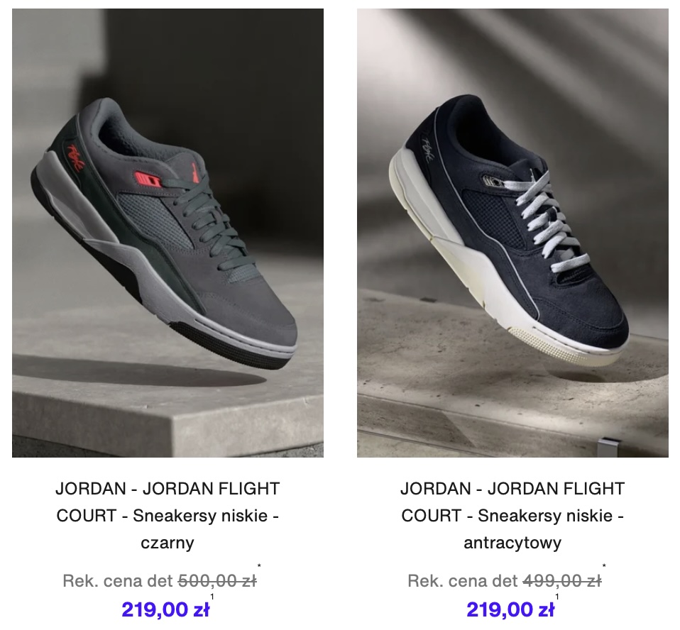Screen dimensions: 680x630
Task: Click the asterisk footnote next to 499,00 zł
Action: point(604,566)
